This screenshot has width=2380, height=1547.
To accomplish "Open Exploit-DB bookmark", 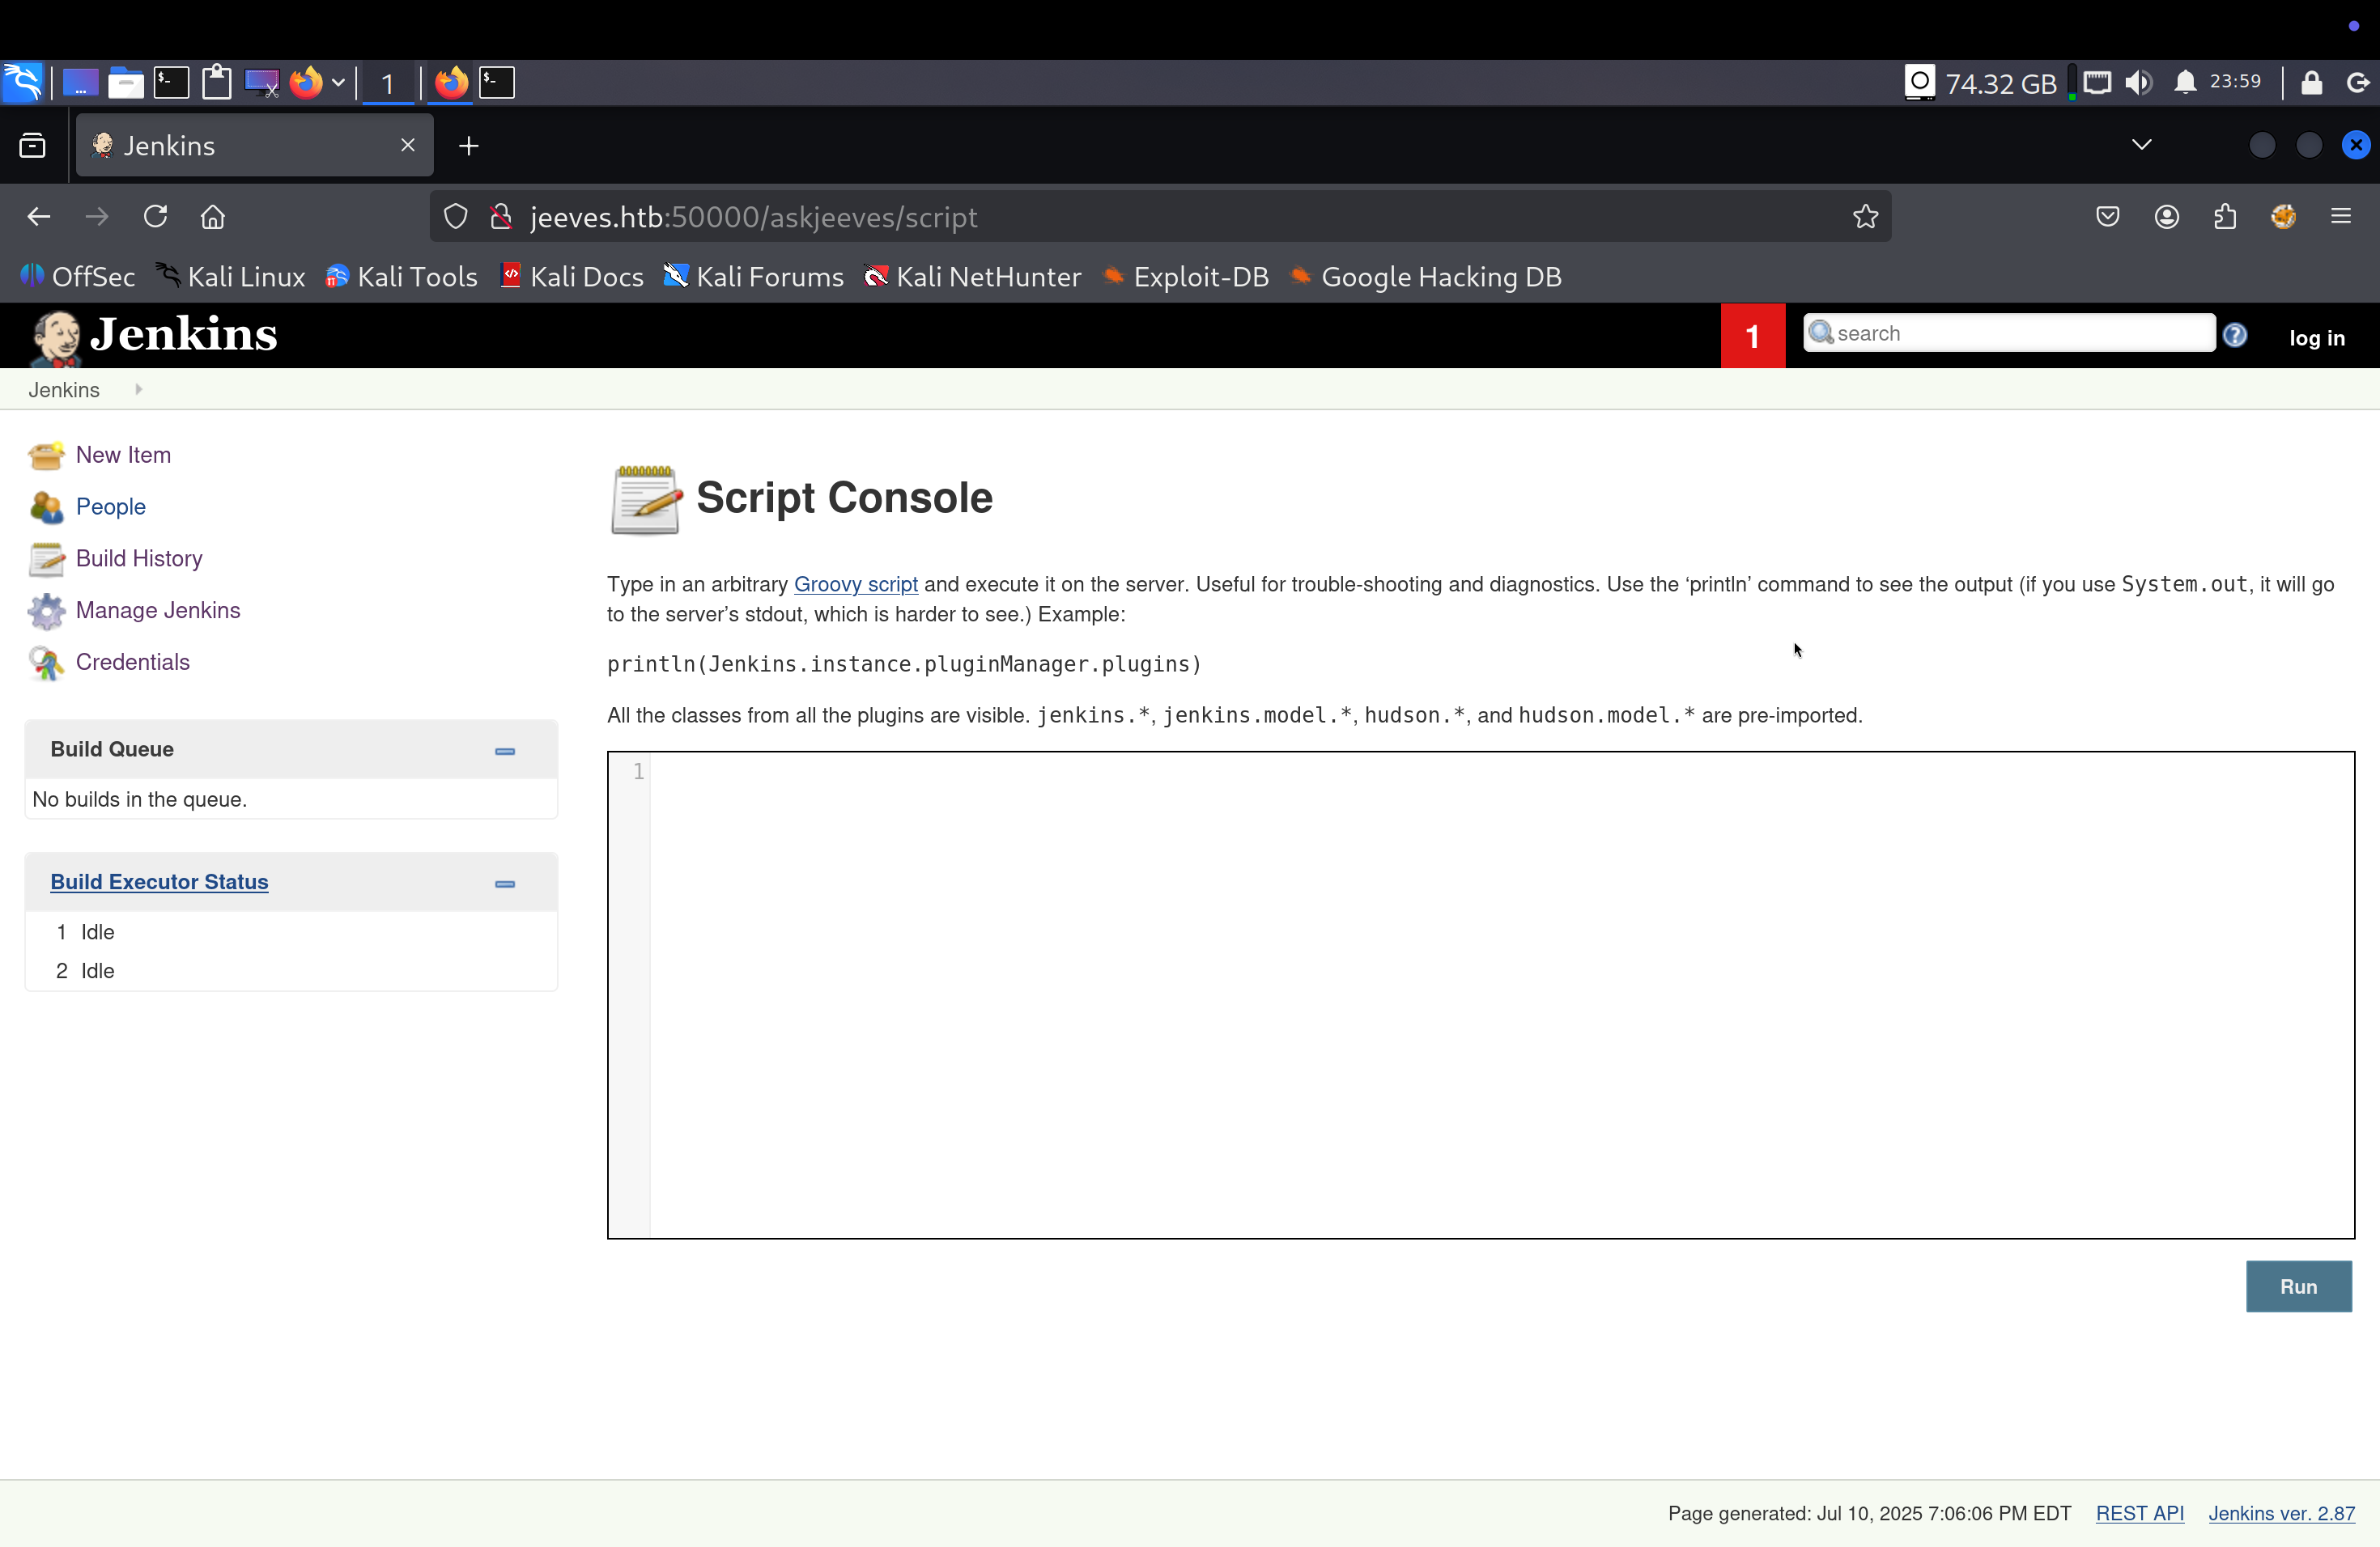I will point(1184,277).
